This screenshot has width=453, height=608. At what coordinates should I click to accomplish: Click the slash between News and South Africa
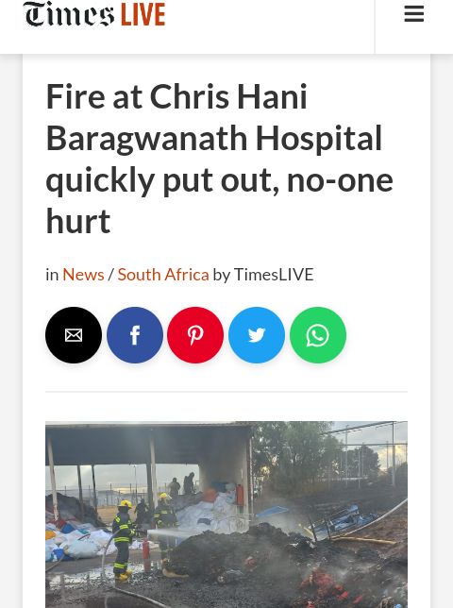110,275
